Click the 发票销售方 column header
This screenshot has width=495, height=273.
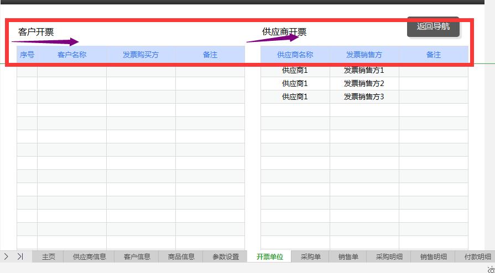tap(364, 55)
